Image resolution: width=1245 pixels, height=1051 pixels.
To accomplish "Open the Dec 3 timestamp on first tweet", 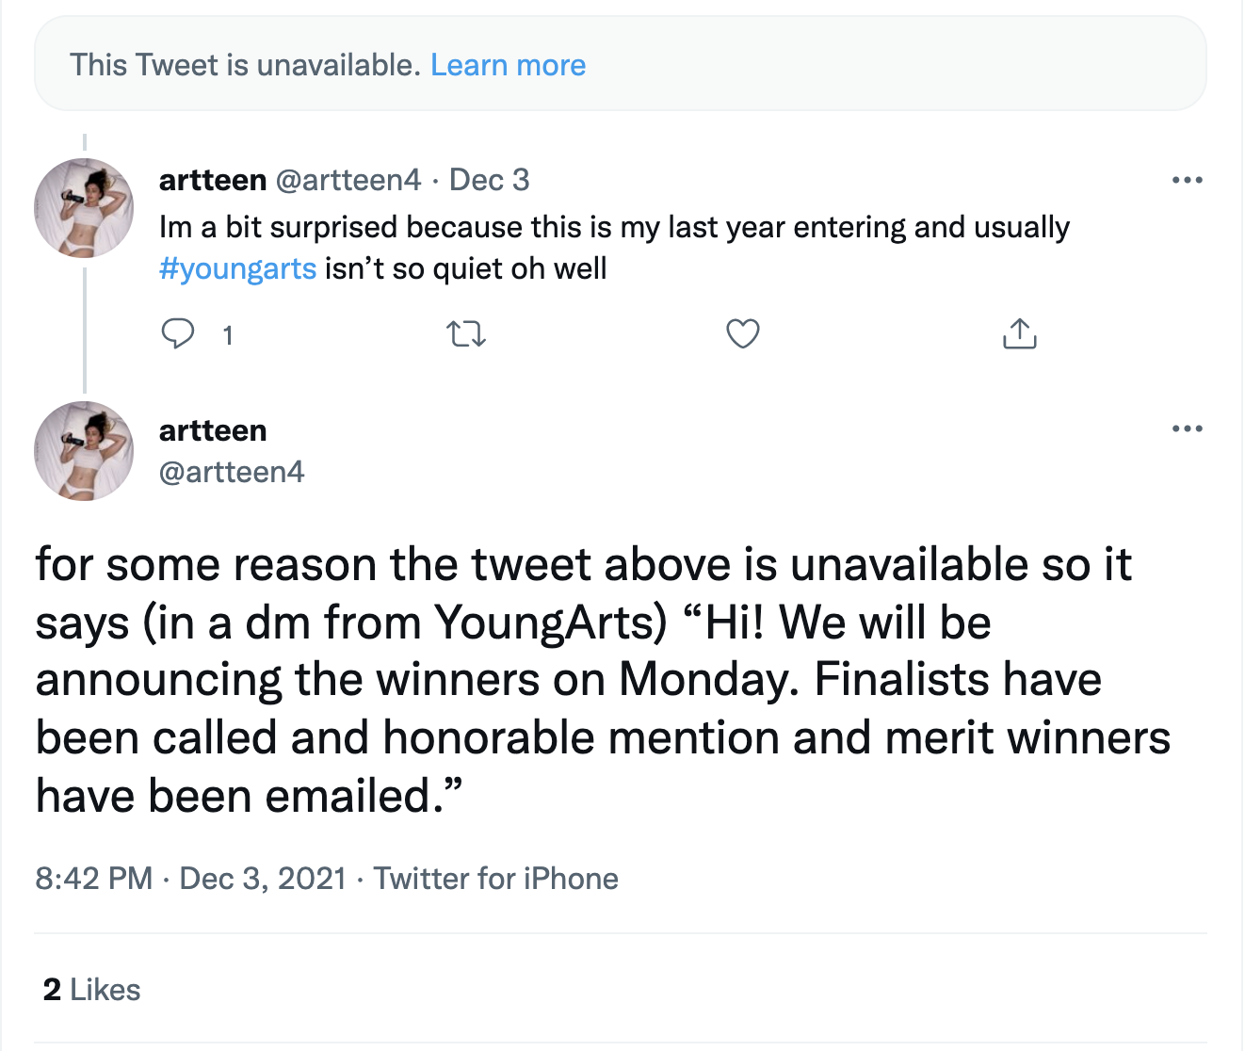I will 489,180.
